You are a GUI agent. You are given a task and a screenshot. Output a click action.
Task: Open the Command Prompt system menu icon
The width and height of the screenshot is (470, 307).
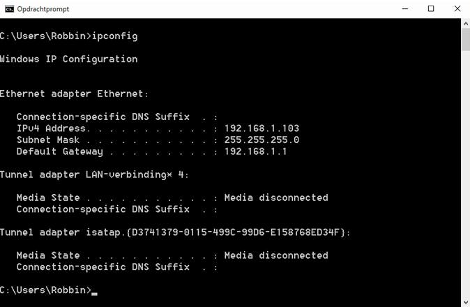[9, 9]
